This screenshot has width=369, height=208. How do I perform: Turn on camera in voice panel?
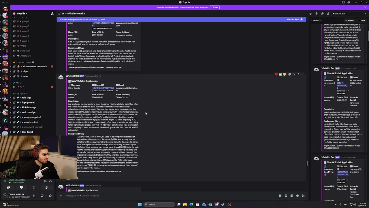tap(8, 187)
